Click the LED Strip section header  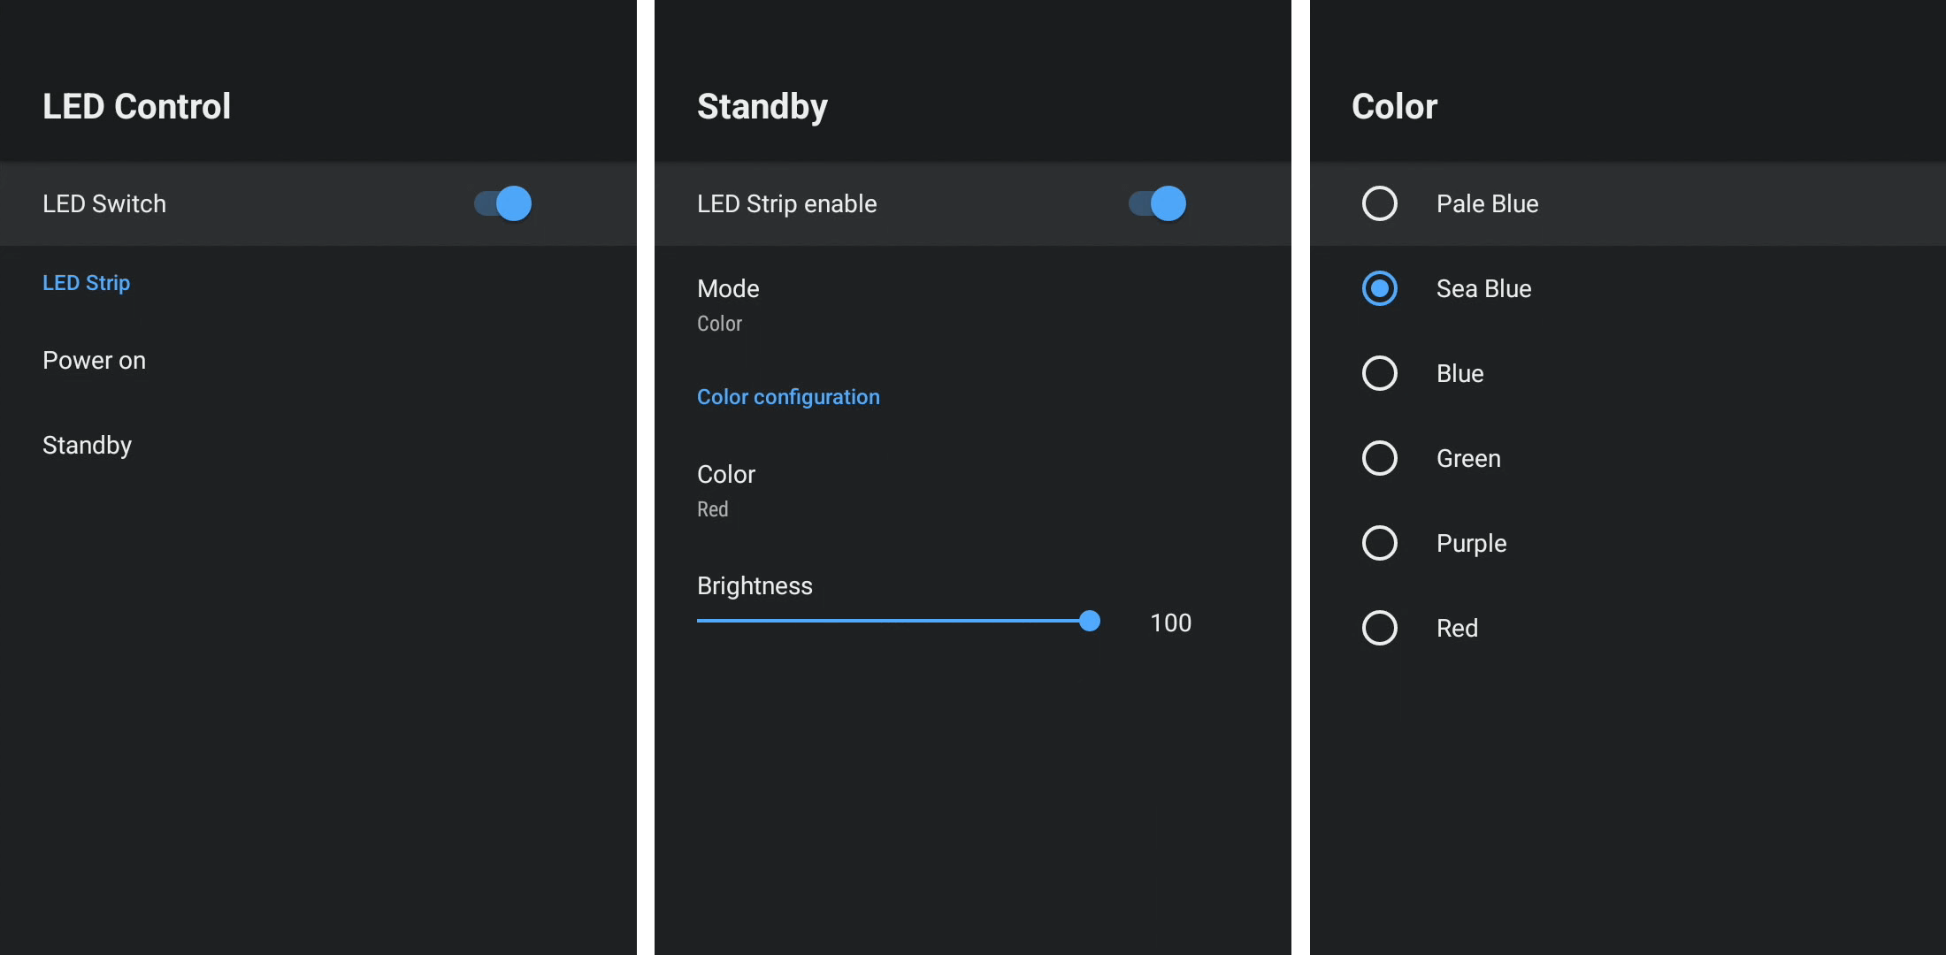click(x=86, y=283)
